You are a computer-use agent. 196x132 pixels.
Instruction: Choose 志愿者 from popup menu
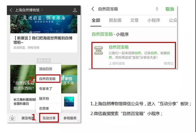48,108
